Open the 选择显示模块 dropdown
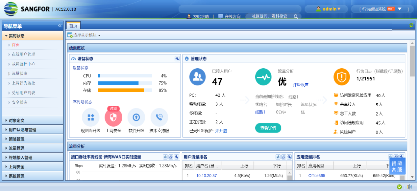The width and height of the screenshot is (417, 191). point(84,35)
